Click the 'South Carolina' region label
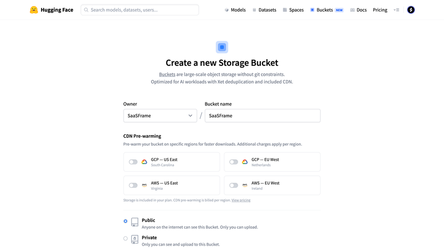 point(163,165)
